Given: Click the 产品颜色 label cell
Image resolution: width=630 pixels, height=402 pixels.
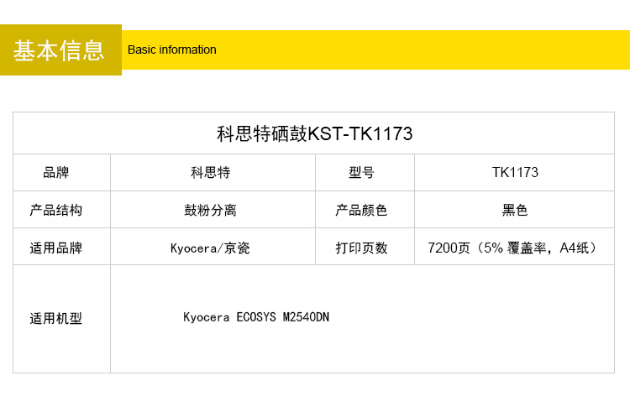Looking at the screenshot, I should tap(361, 210).
